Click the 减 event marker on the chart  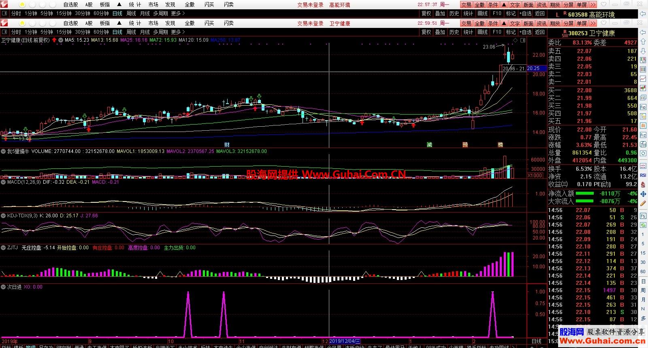point(429,144)
